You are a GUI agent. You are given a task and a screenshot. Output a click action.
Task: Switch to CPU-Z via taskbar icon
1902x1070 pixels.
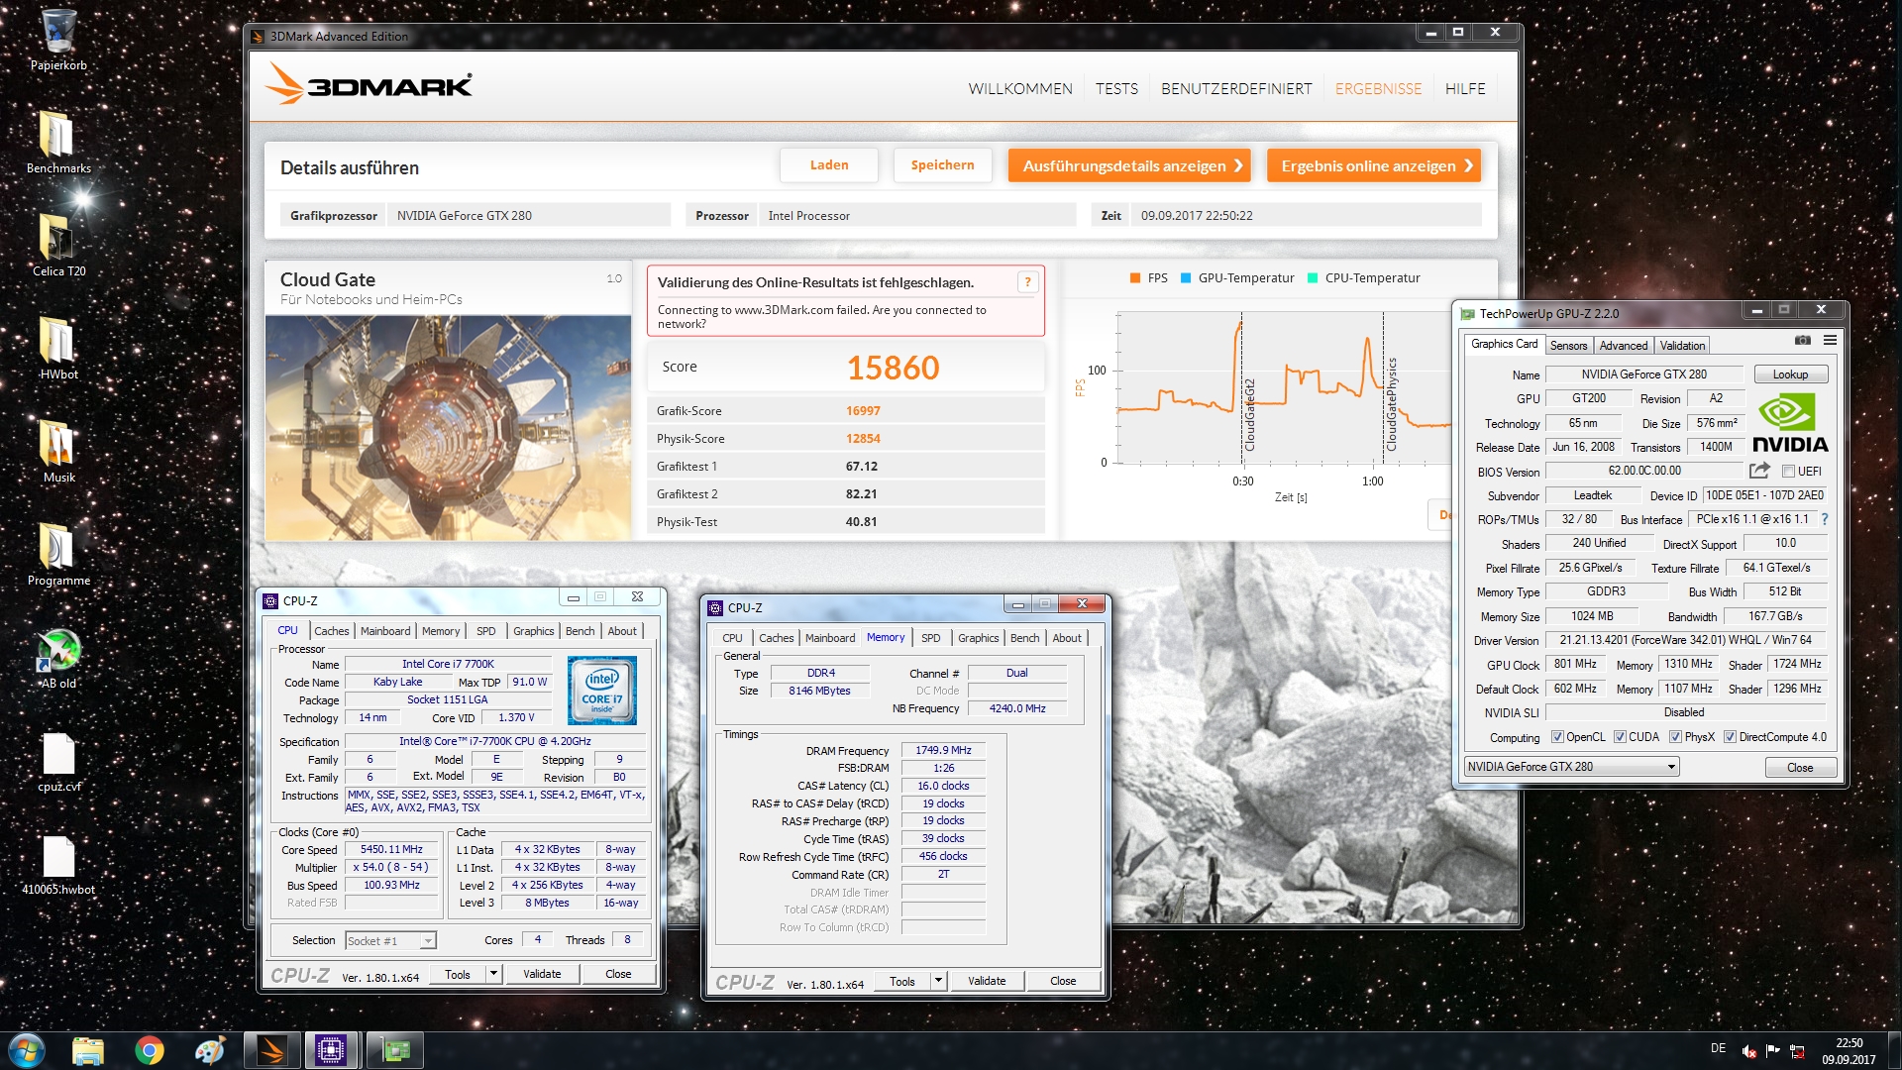(x=331, y=1050)
